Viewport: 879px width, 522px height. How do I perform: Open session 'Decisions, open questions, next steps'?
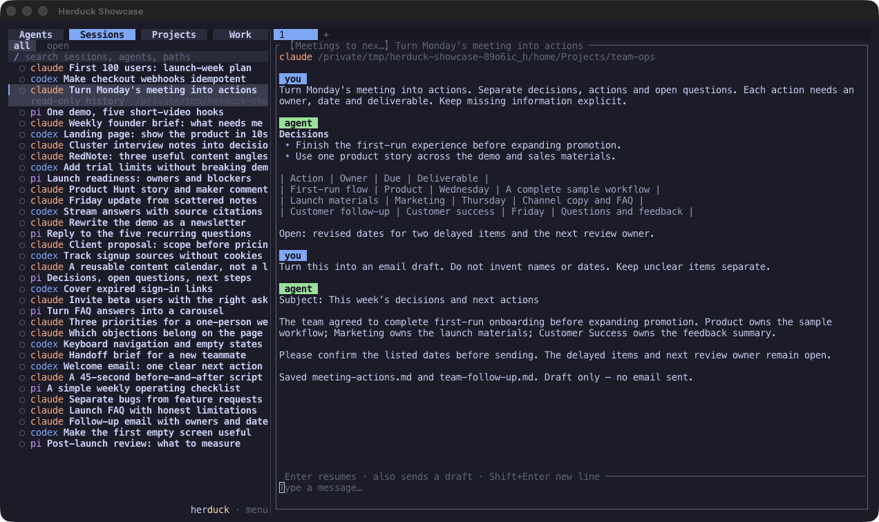point(138,278)
